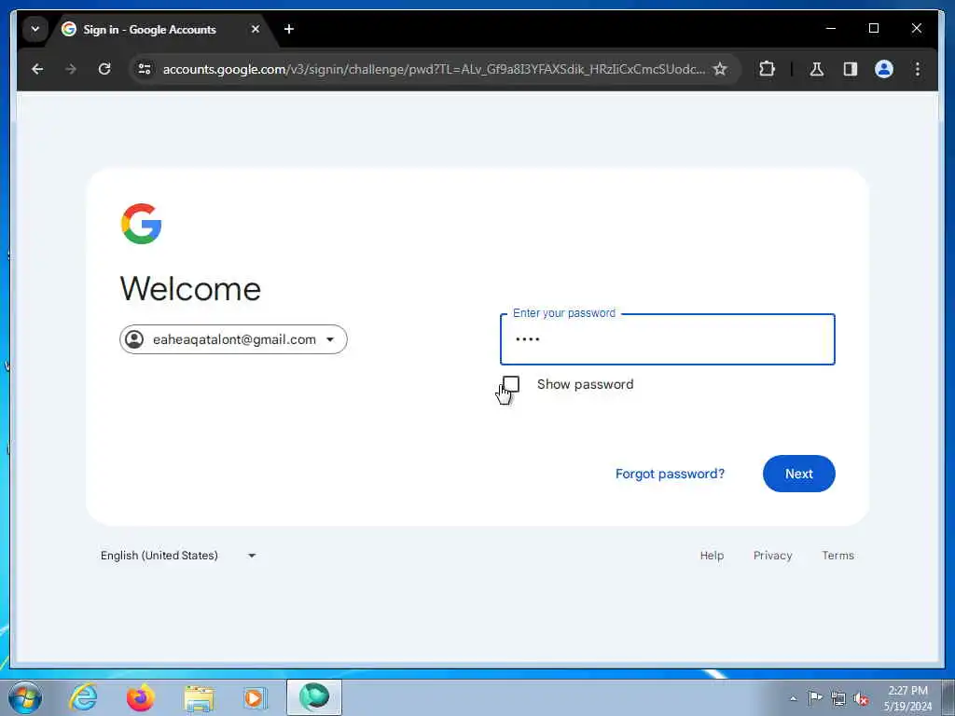Open the Action Center flag icon
The width and height of the screenshot is (955, 716).
coord(815,697)
